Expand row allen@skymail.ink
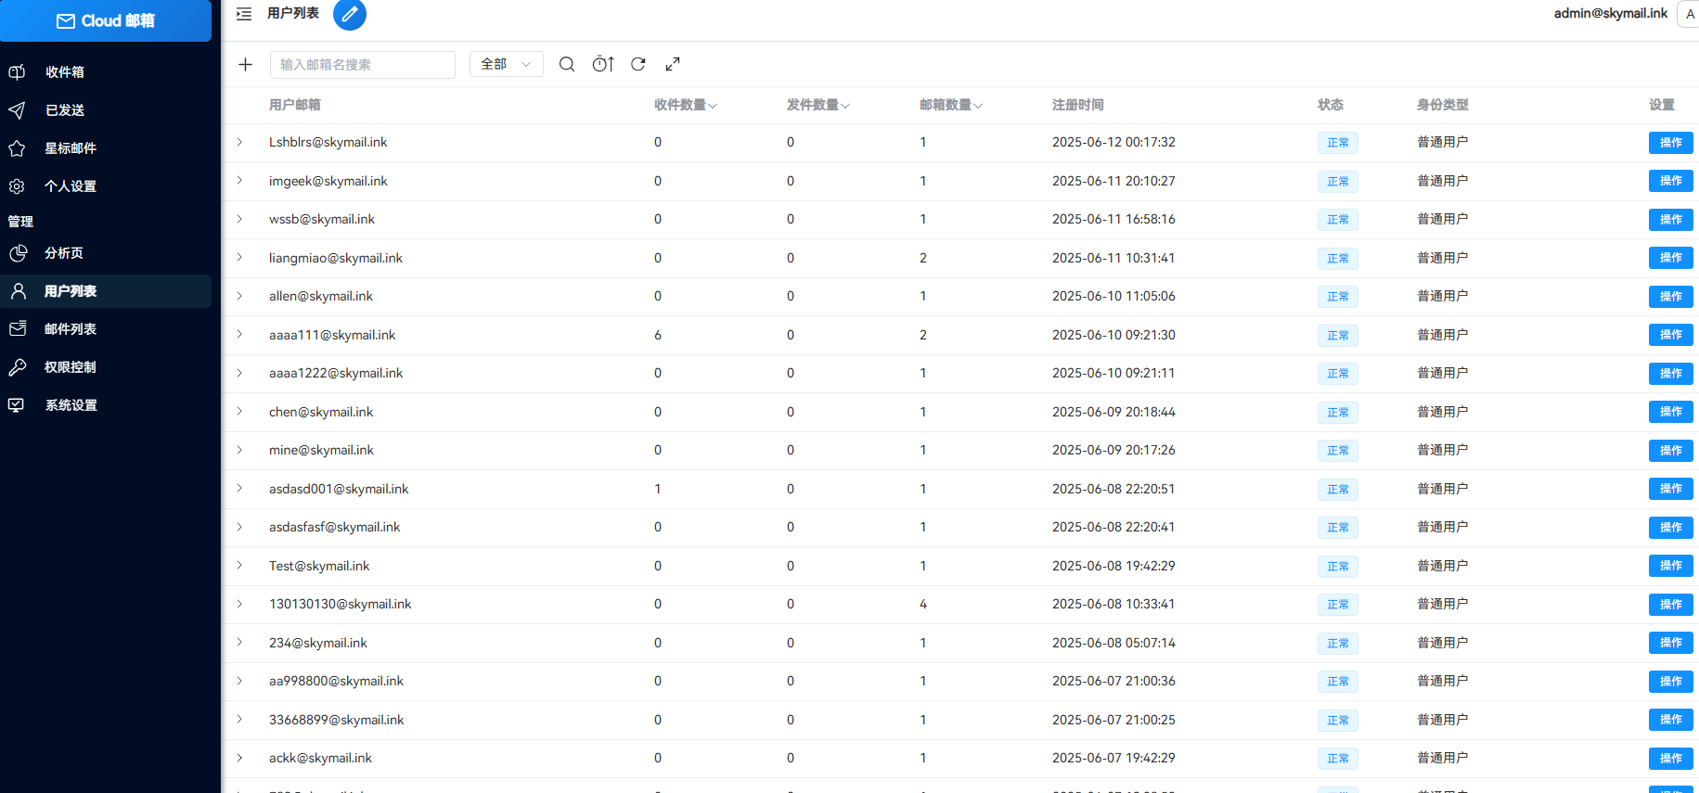Viewport: 1699px width, 793px height. tap(239, 296)
